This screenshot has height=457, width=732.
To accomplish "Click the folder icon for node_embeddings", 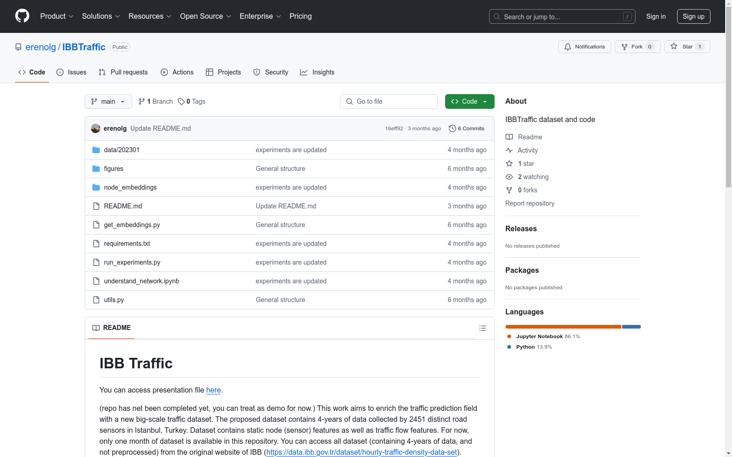I will pyautogui.click(x=96, y=187).
